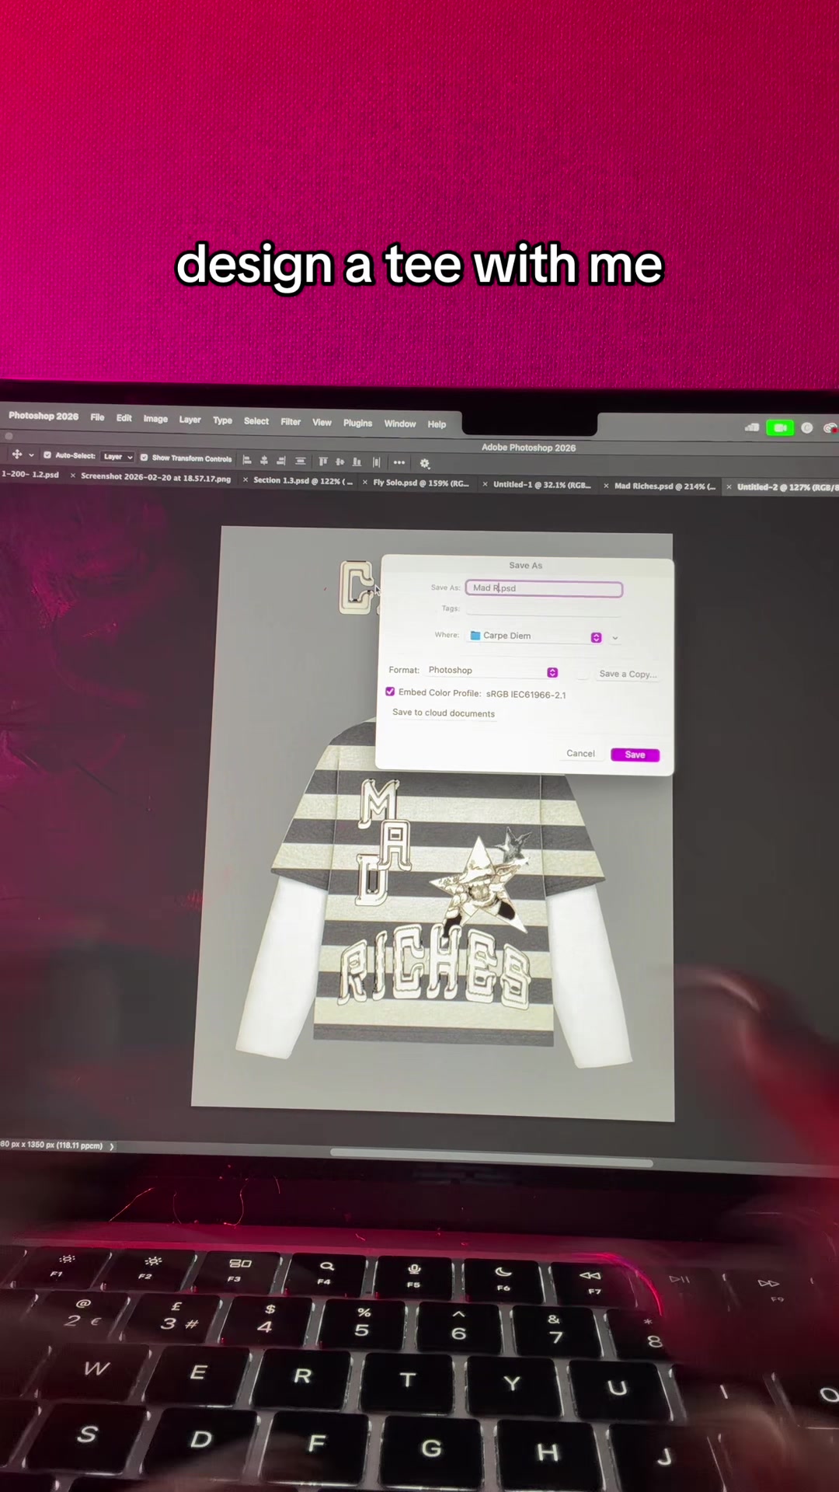Switch to Fly Solo.psd document tab
Screen dimensions: 839x1492
pos(421,483)
